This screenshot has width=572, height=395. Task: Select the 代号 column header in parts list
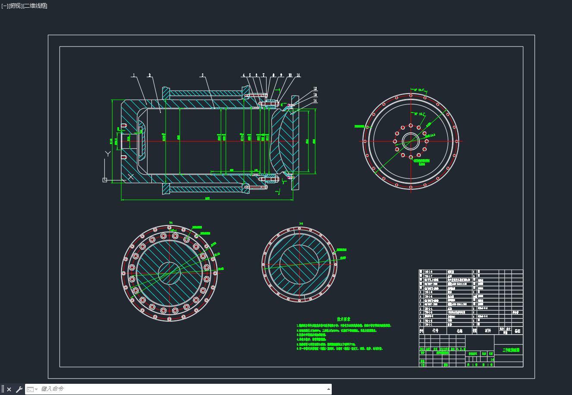click(435, 331)
